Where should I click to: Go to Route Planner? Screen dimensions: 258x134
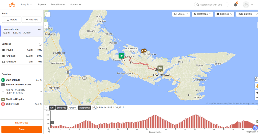coord(58,5)
